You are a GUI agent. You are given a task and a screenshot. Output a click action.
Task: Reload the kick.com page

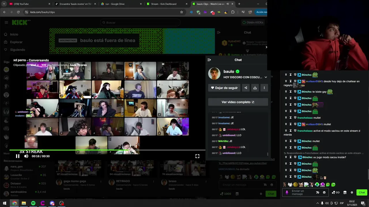click(18, 12)
